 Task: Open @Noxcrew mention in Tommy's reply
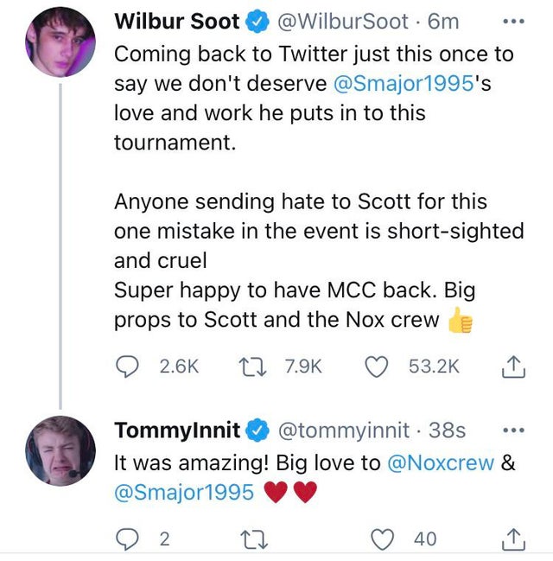click(x=441, y=462)
